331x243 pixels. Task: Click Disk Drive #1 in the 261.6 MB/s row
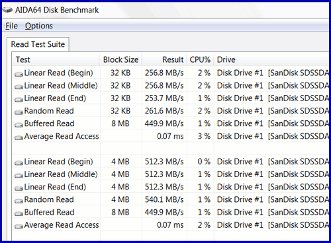pyautogui.click(x=240, y=111)
